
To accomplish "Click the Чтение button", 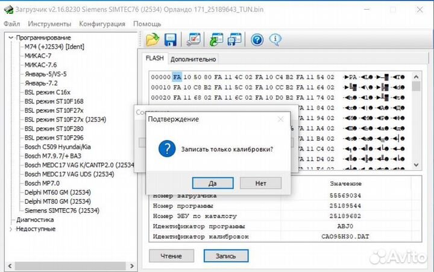I will 171,256.
